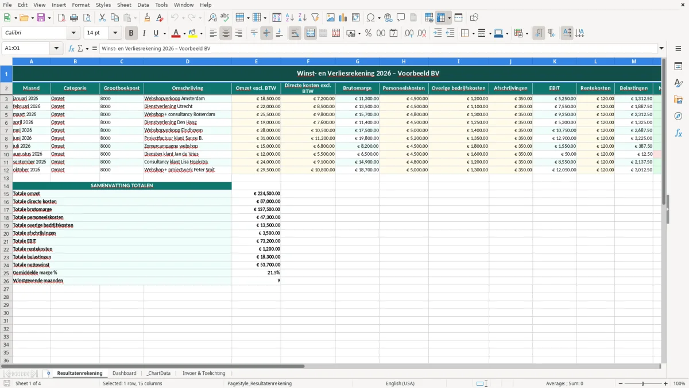Toggle Center Vertically alignment

tap(266, 33)
